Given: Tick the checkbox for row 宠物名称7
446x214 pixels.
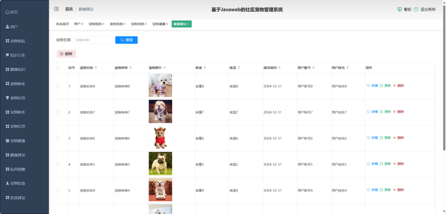Looking at the screenshot, I should tap(58, 112).
